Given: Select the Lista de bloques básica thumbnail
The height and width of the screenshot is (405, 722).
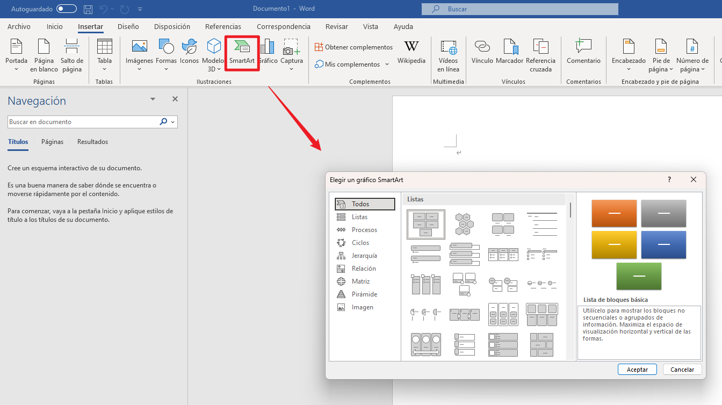Looking at the screenshot, I should click(426, 225).
